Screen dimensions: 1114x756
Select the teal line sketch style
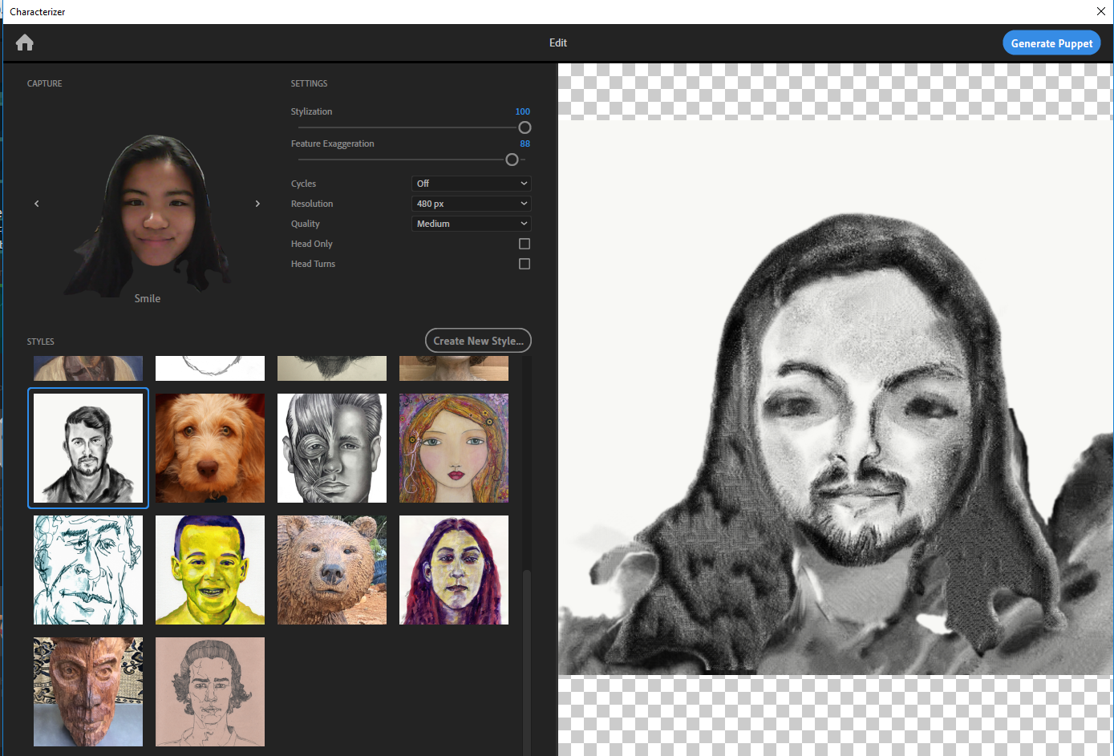pos(88,570)
